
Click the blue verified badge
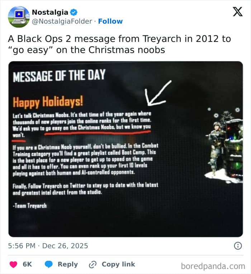pyautogui.click(x=74, y=13)
